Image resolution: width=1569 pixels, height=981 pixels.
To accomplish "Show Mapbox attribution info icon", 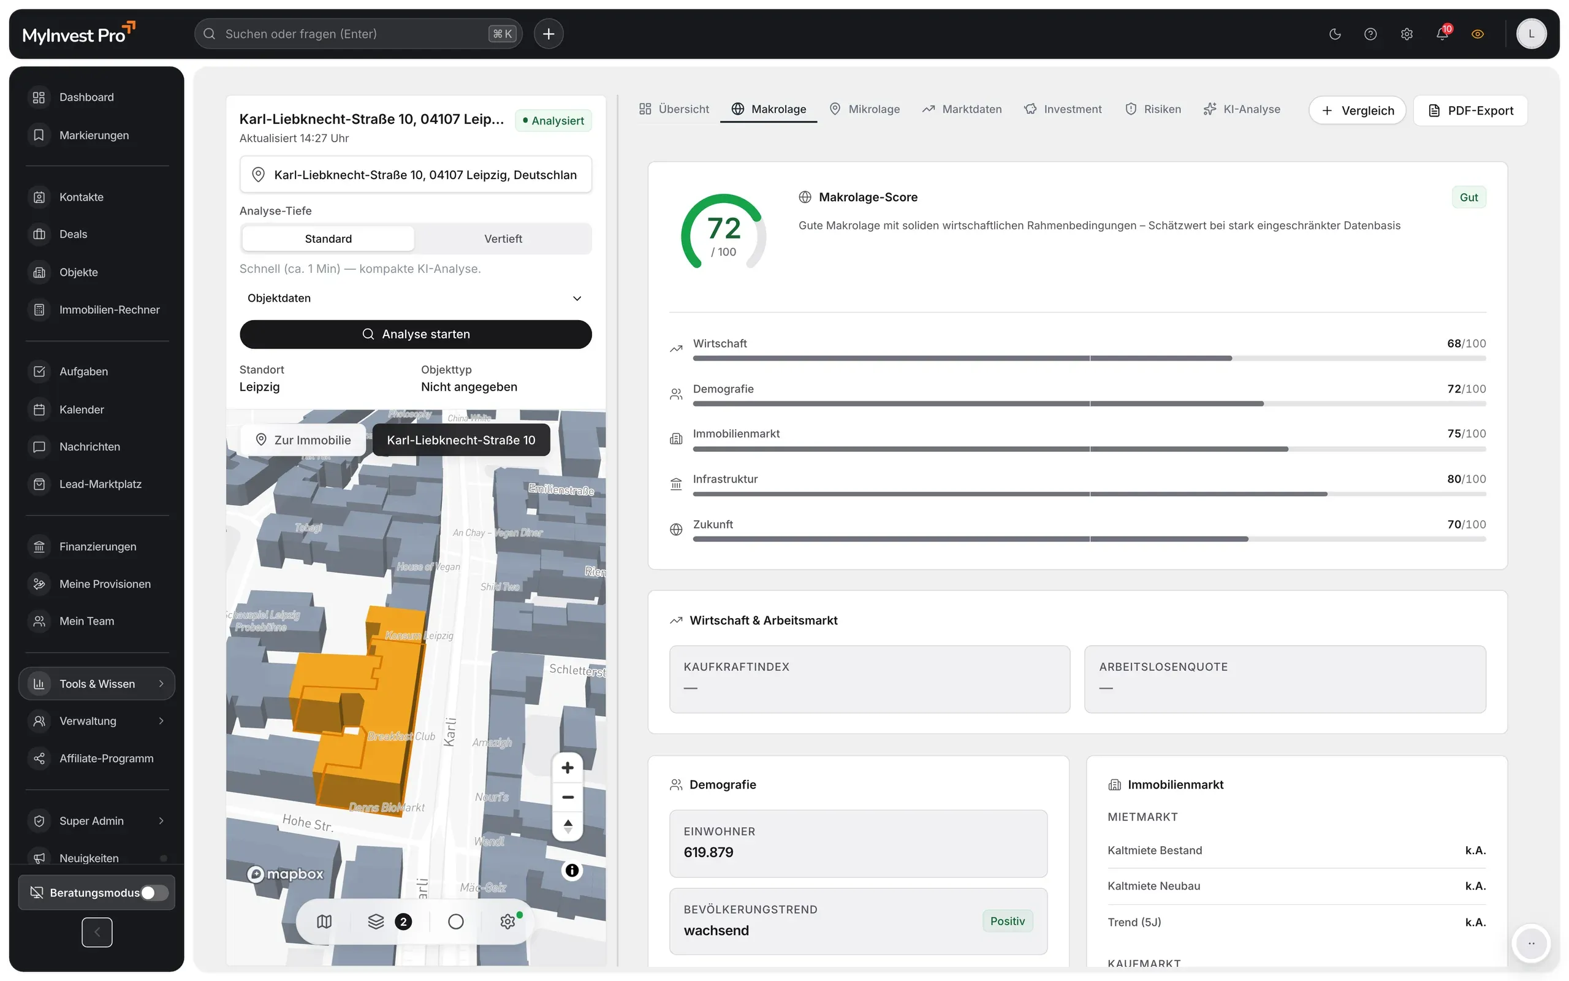I will click(572, 871).
